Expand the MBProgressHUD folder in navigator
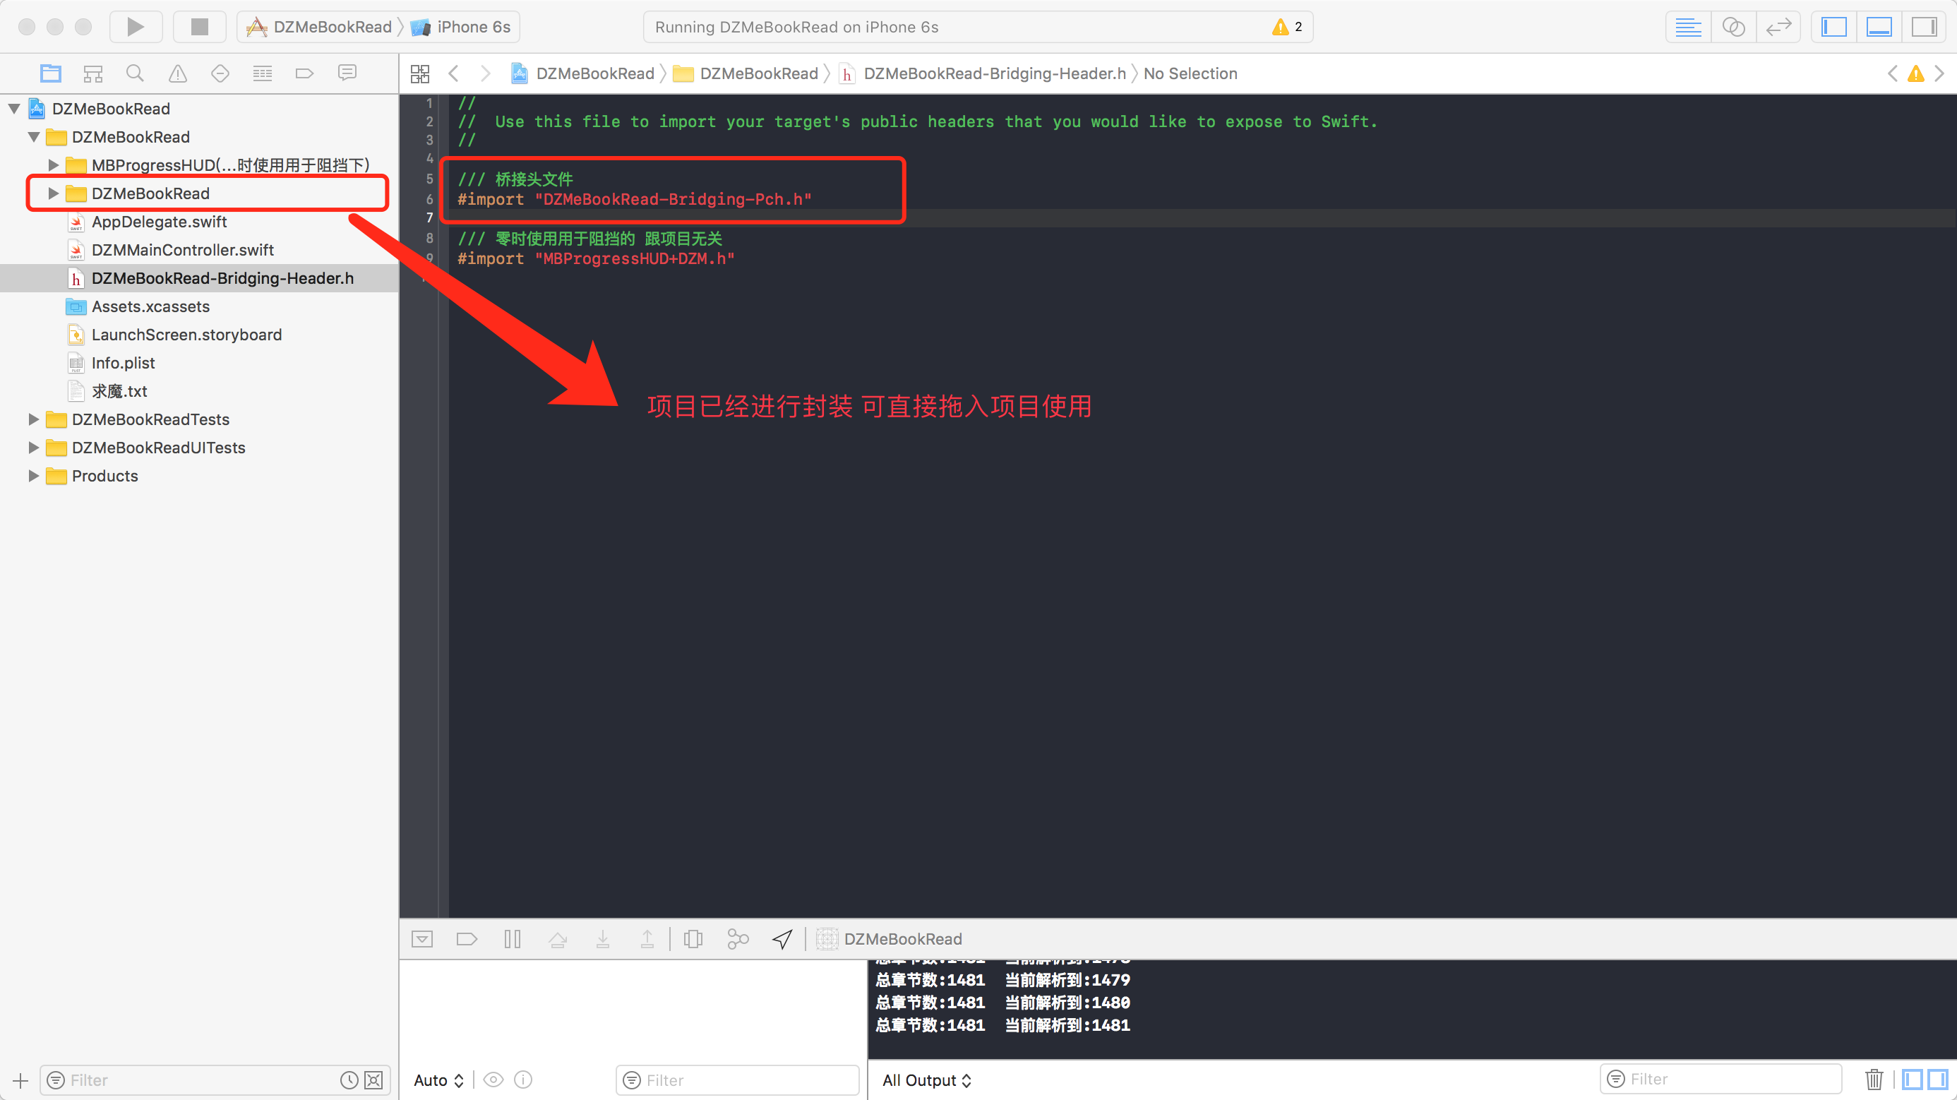 (x=51, y=164)
